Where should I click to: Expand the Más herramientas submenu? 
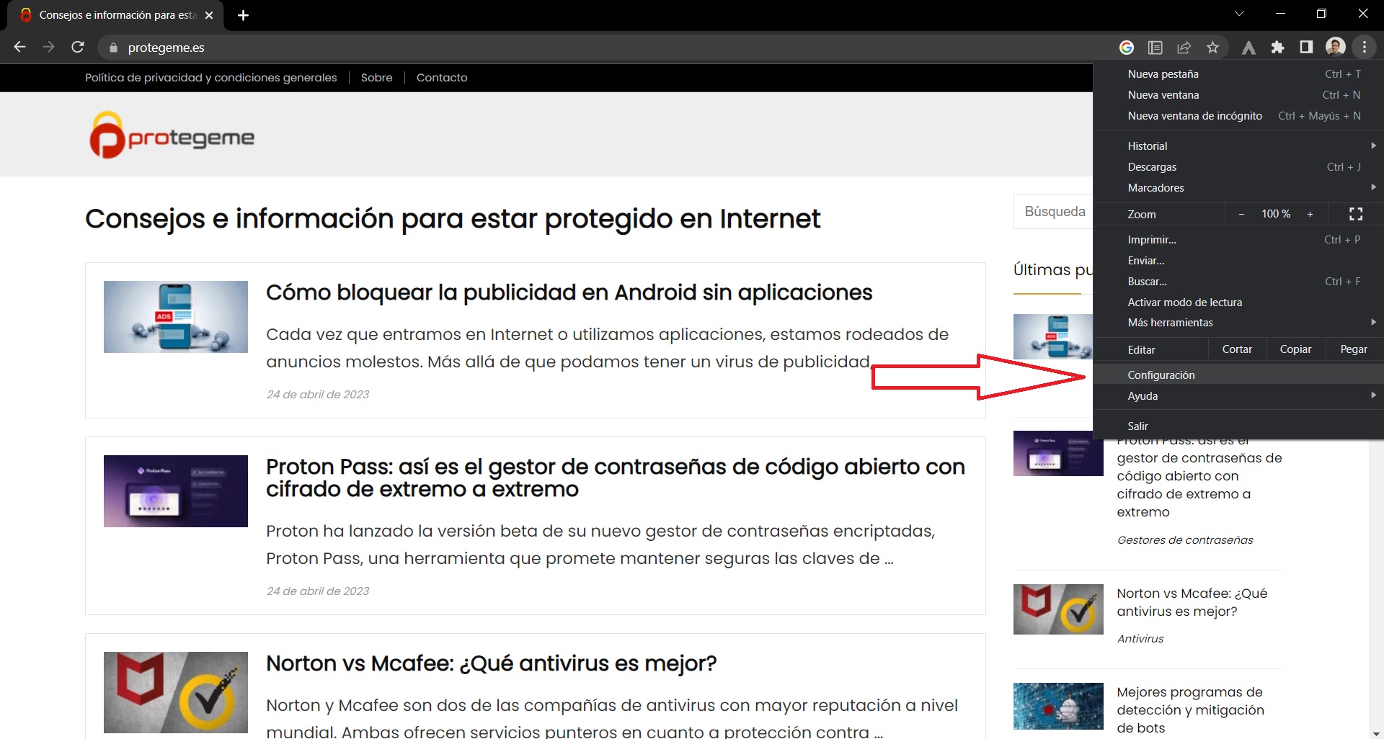click(x=1238, y=323)
